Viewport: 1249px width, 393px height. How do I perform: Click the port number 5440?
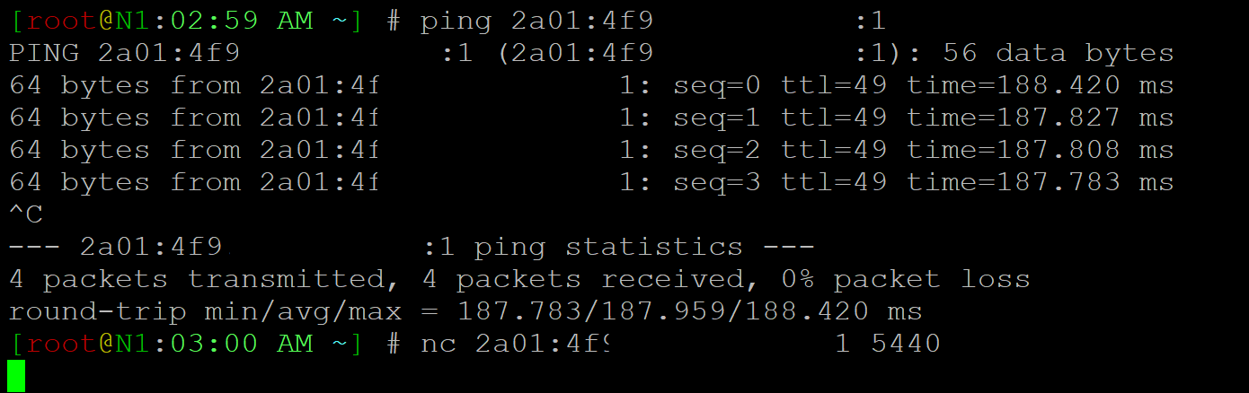(905, 344)
